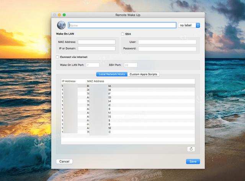Screen dimensions: 245x181
Task: Enable the SSH checkbox
Action: 123,34
